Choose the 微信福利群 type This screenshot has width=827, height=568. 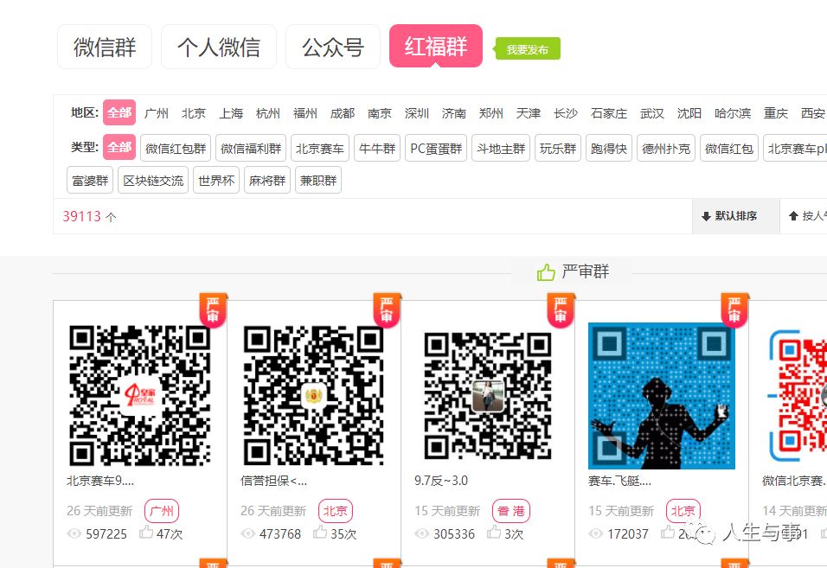251,148
